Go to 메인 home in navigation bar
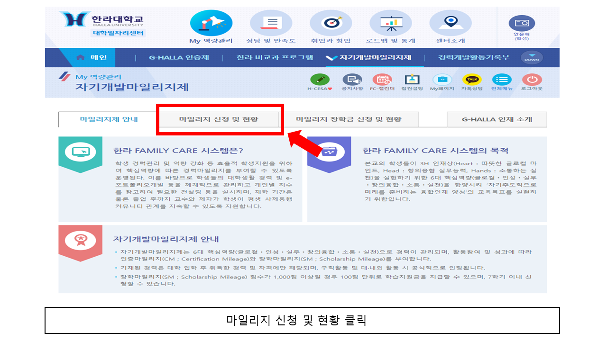The width and height of the screenshot is (607, 341). point(92,58)
